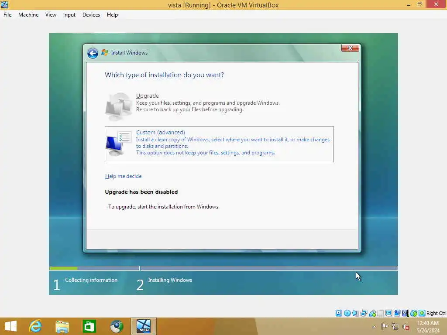Viewport: 447px width, 335px height.
Task: Click the VirtualBox mouse integration indicator
Action: [414, 313]
